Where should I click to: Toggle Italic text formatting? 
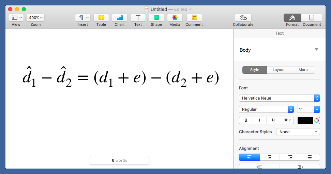(259, 120)
